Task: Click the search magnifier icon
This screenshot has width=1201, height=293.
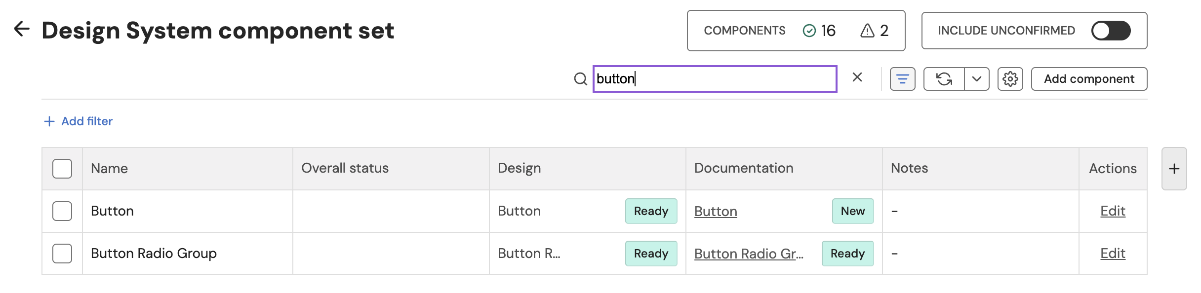Action: (x=580, y=79)
